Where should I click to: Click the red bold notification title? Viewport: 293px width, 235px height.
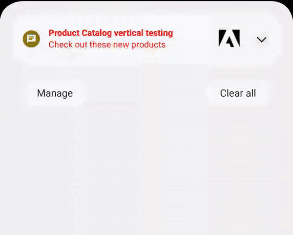click(x=111, y=33)
